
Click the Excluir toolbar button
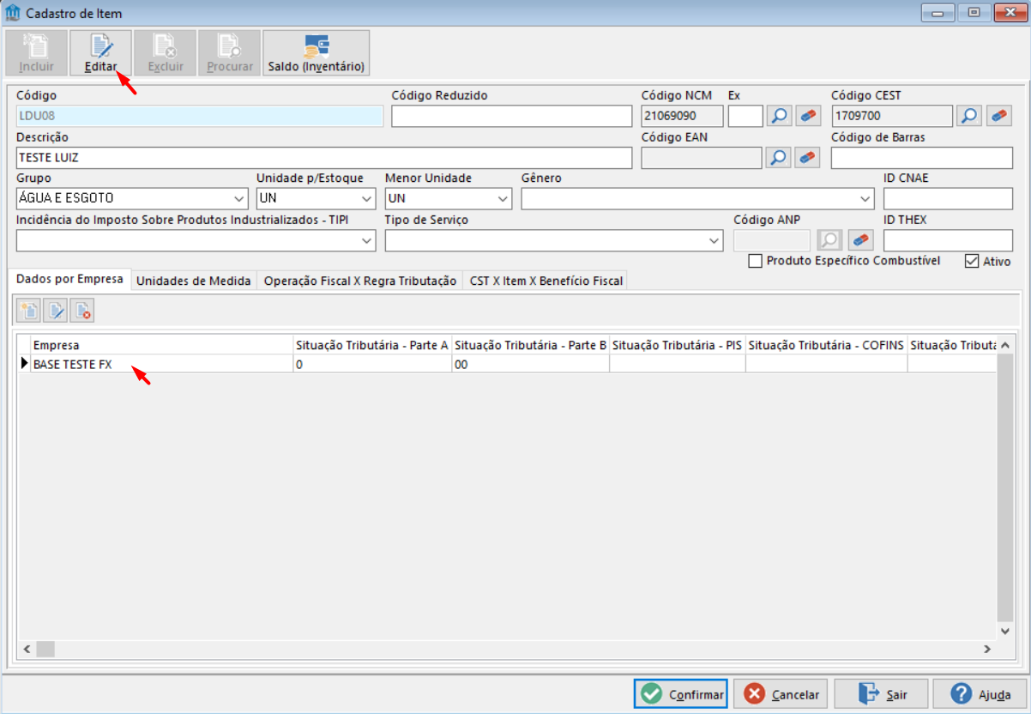(x=165, y=53)
